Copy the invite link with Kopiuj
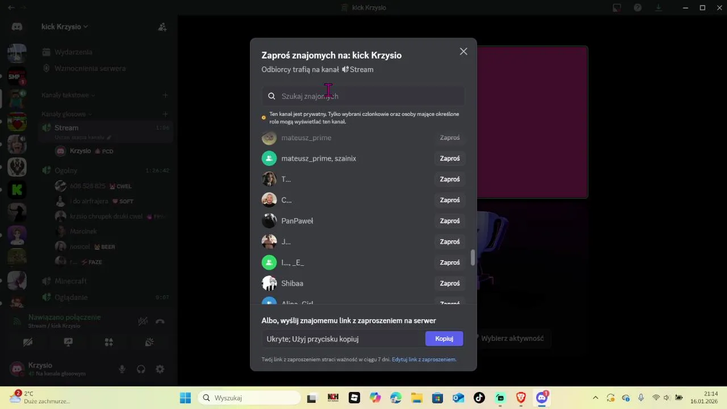Viewport: 727px width, 409px height. tap(444, 339)
